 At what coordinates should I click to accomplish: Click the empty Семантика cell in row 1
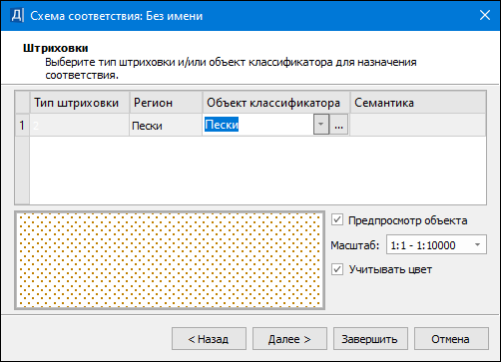click(x=418, y=125)
